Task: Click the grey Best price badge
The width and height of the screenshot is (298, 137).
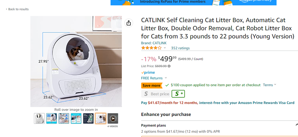Action: [x=156, y=94]
